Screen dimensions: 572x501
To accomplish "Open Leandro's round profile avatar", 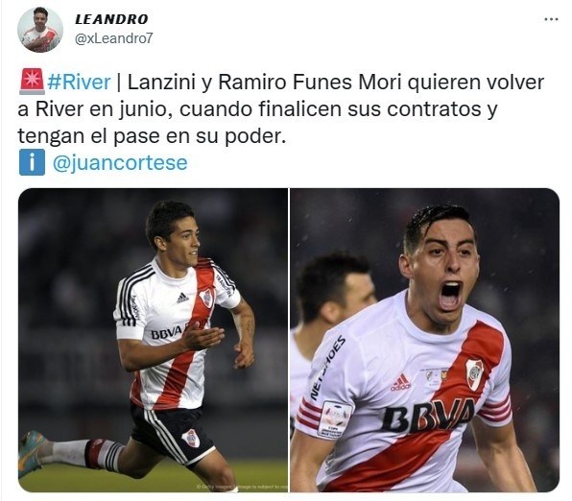I will (40, 30).
